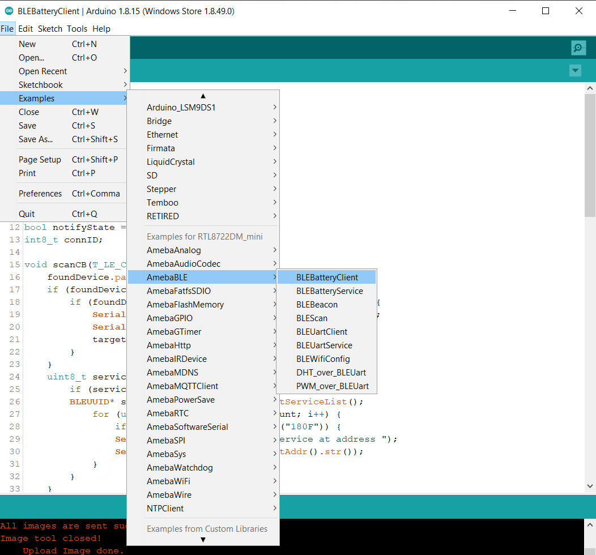Expand the Open Recent submenu

[x=65, y=71]
